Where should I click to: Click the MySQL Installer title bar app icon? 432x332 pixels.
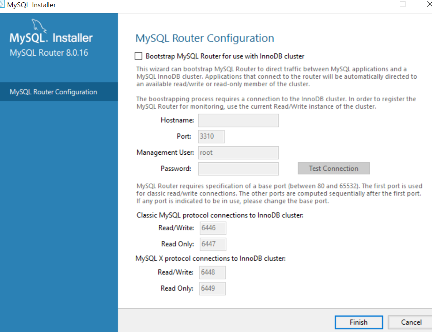click(2, 4)
